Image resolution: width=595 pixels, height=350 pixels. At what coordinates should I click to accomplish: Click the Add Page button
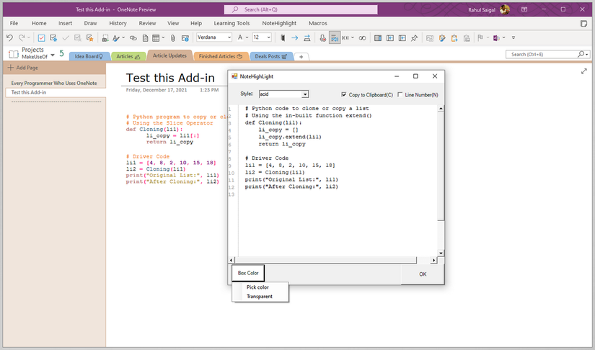(x=23, y=67)
